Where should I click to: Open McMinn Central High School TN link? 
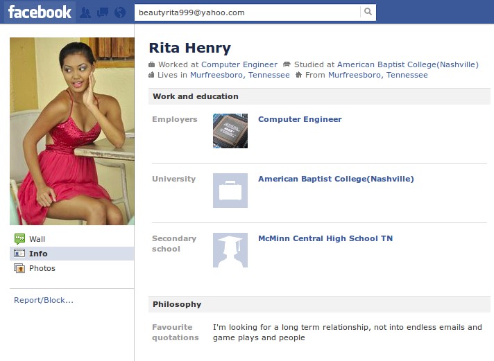tap(325, 238)
